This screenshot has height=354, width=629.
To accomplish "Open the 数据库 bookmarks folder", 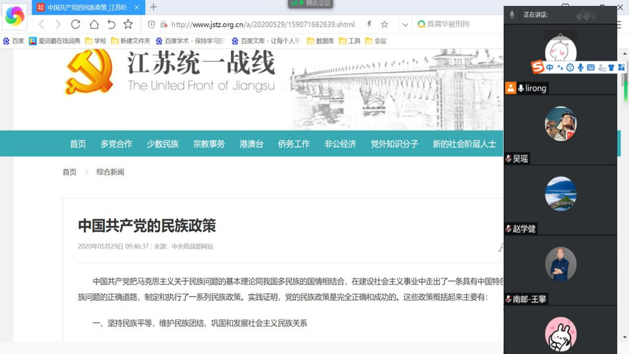I will coord(320,41).
